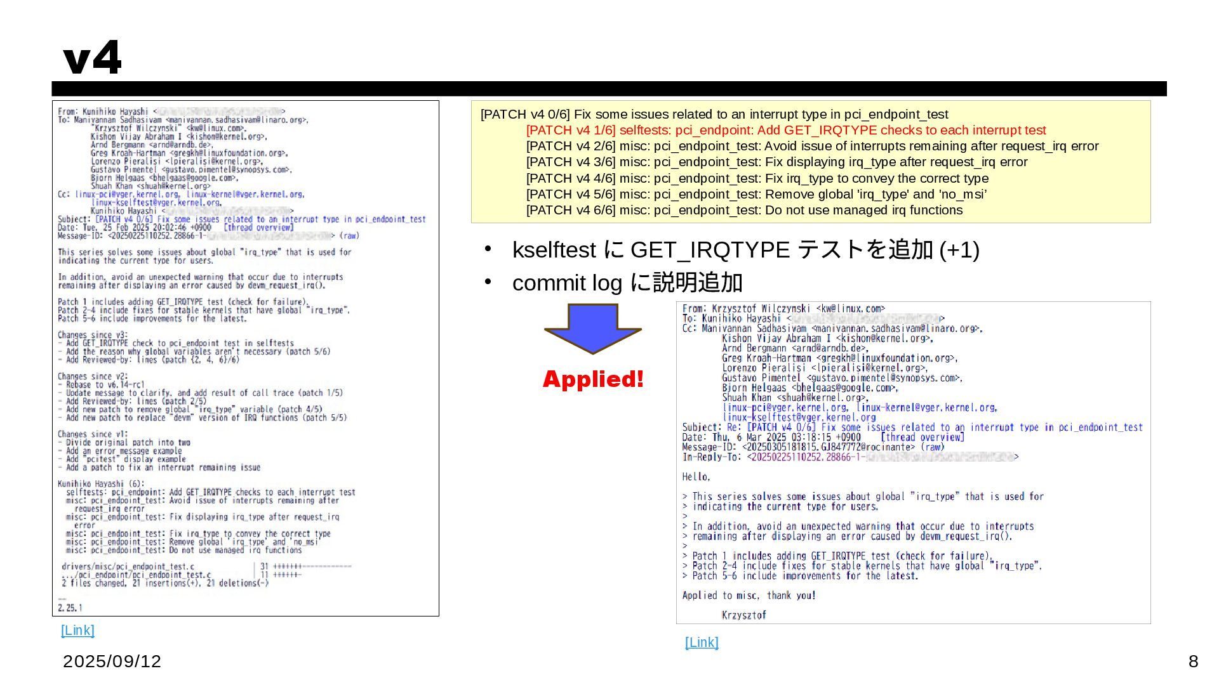This screenshot has width=1219, height=685.
Task: Click the PATCH v4 0/6 cover letter line
Action: click(x=714, y=114)
